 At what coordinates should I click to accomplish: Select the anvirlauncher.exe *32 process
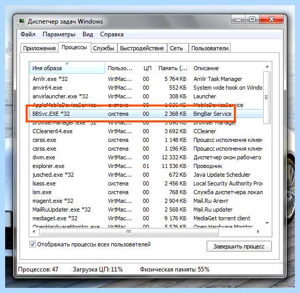(146, 96)
